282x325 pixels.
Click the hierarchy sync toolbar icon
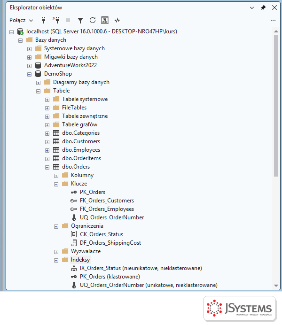tap(105, 20)
